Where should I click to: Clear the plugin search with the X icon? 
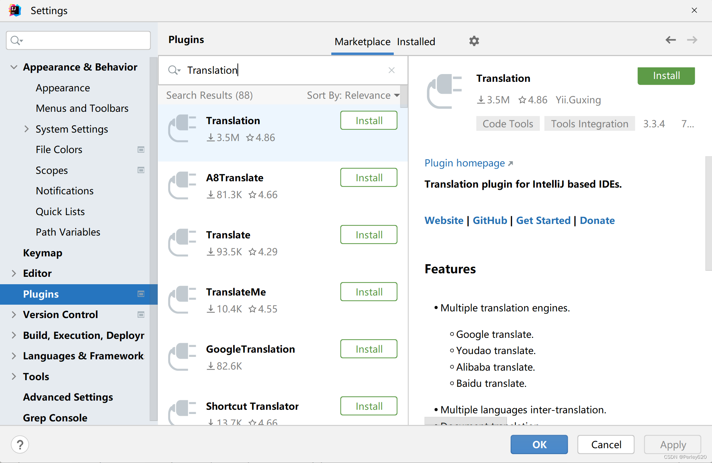pos(391,70)
